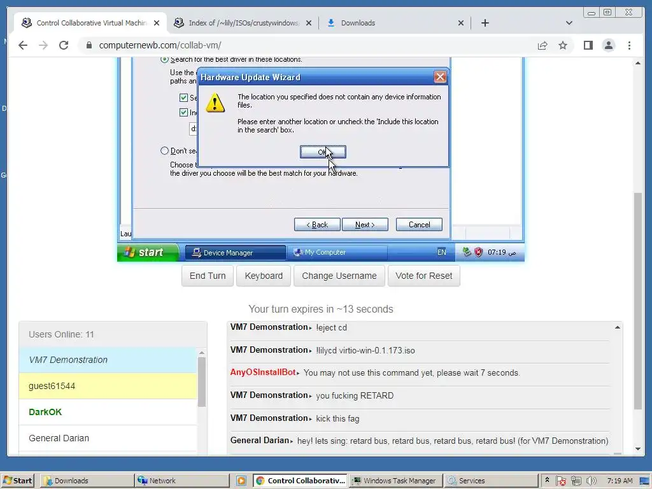Bookmark page with star icon

pos(563,45)
